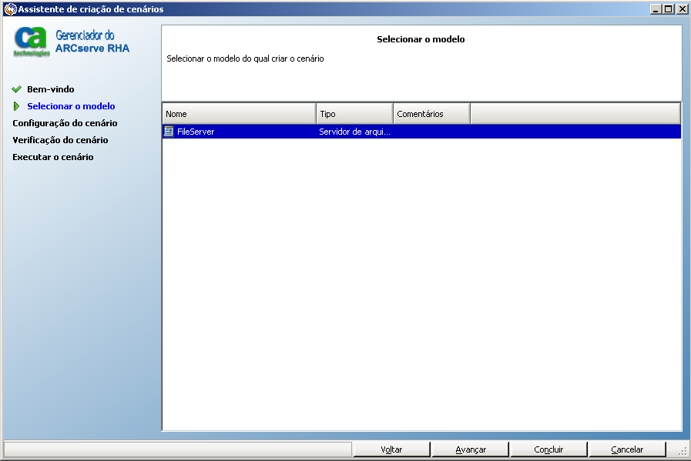Minimize the wizard window
The height and width of the screenshot is (461, 691).
(656, 8)
